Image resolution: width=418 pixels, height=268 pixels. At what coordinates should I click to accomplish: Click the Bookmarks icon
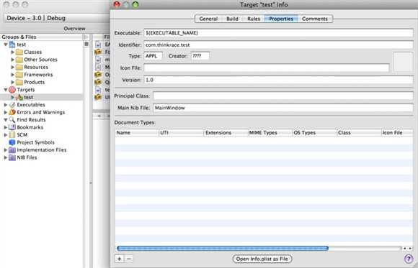click(12, 127)
